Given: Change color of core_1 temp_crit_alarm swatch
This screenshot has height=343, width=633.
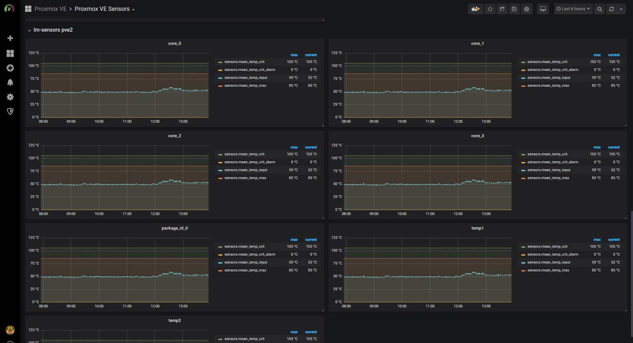Looking at the screenshot, I should 523,70.
